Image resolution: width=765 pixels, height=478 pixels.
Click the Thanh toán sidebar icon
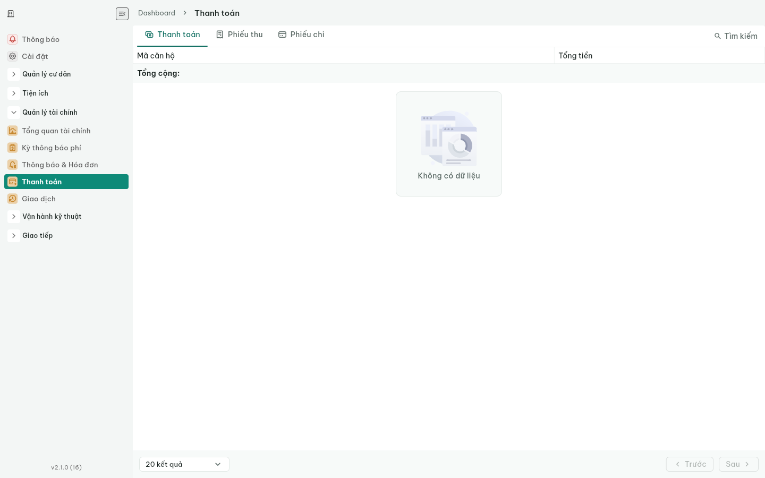tap(13, 182)
